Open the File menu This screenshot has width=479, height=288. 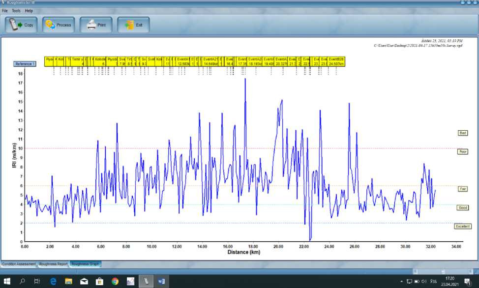[x=5, y=10]
